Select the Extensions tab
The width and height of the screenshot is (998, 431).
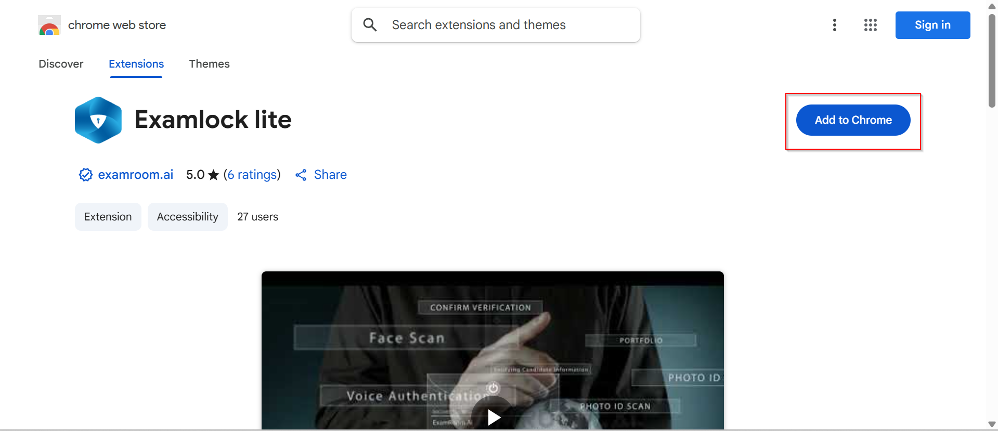(136, 64)
